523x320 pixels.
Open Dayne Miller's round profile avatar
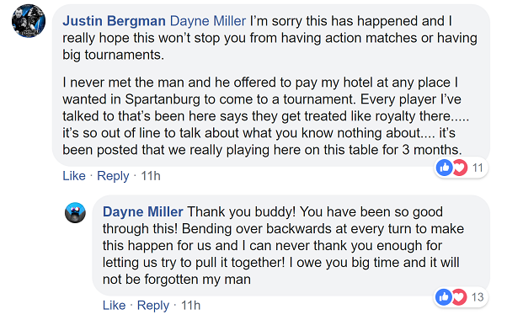click(x=75, y=212)
